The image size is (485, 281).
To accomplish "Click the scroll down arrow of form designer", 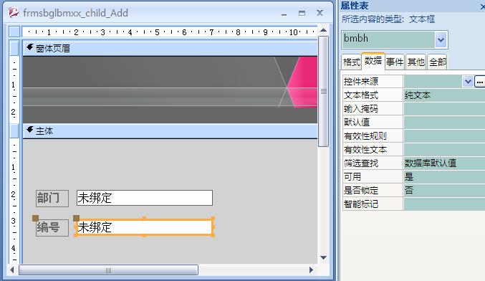I will click(x=324, y=257).
